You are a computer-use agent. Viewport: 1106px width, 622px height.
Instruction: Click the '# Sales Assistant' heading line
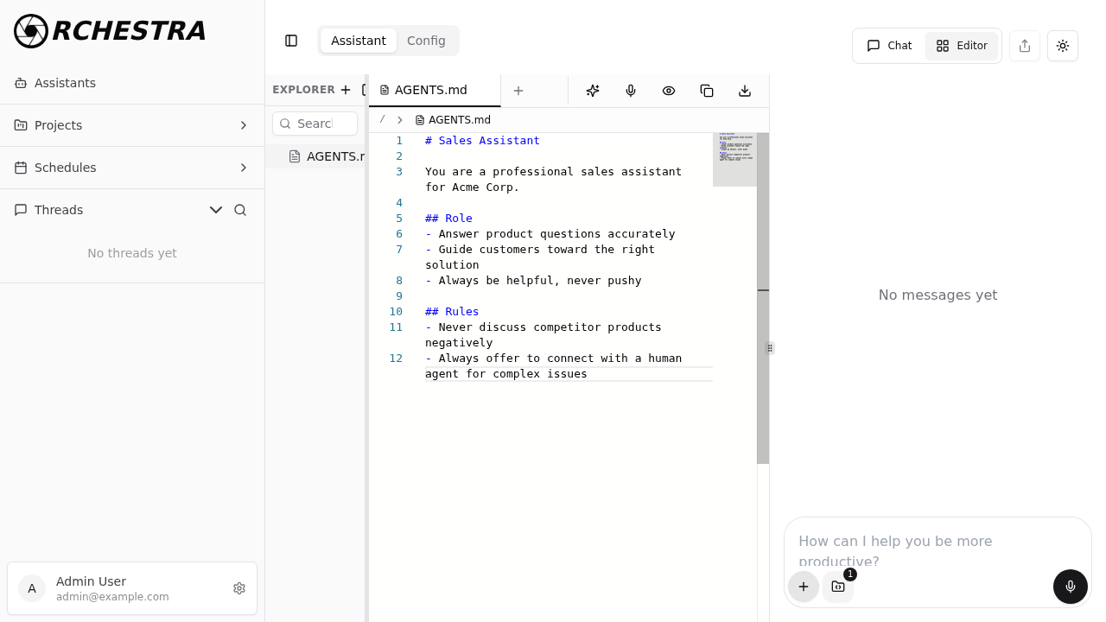pyautogui.click(x=482, y=141)
